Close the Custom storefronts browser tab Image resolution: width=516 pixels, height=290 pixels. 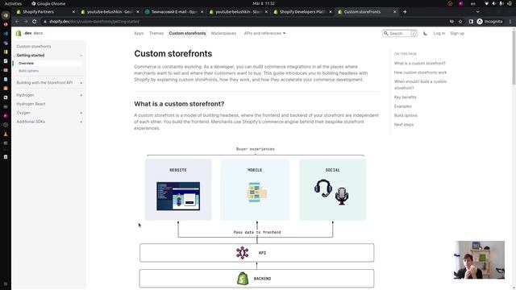(x=394, y=12)
